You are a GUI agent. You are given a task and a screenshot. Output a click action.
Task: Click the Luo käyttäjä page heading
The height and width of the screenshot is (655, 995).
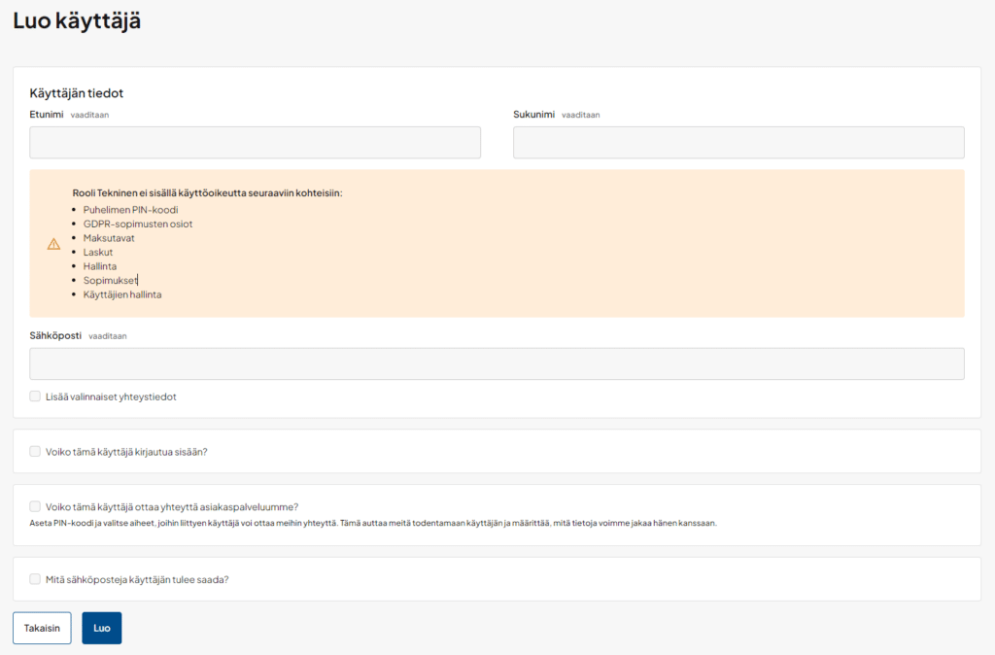(x=77, y=21)
